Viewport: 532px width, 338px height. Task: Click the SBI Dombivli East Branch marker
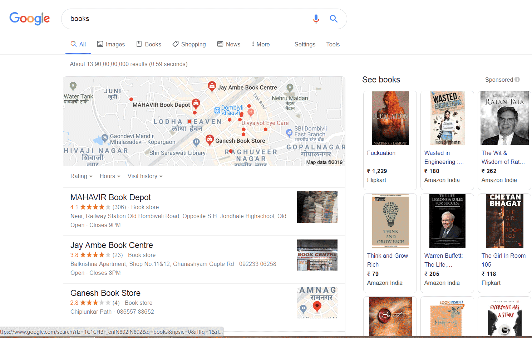(289, 133)
